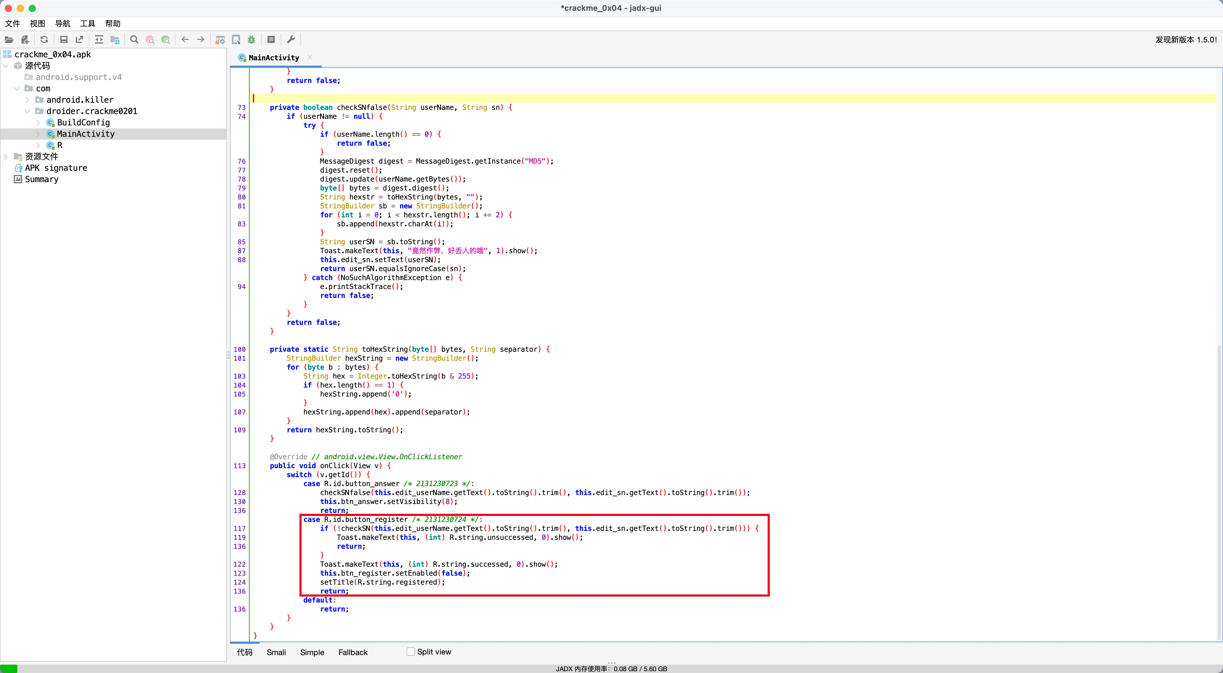Viewport: 1223px width, 673px height.
Task: Select the Fallback code view
Action: (353, 652)
